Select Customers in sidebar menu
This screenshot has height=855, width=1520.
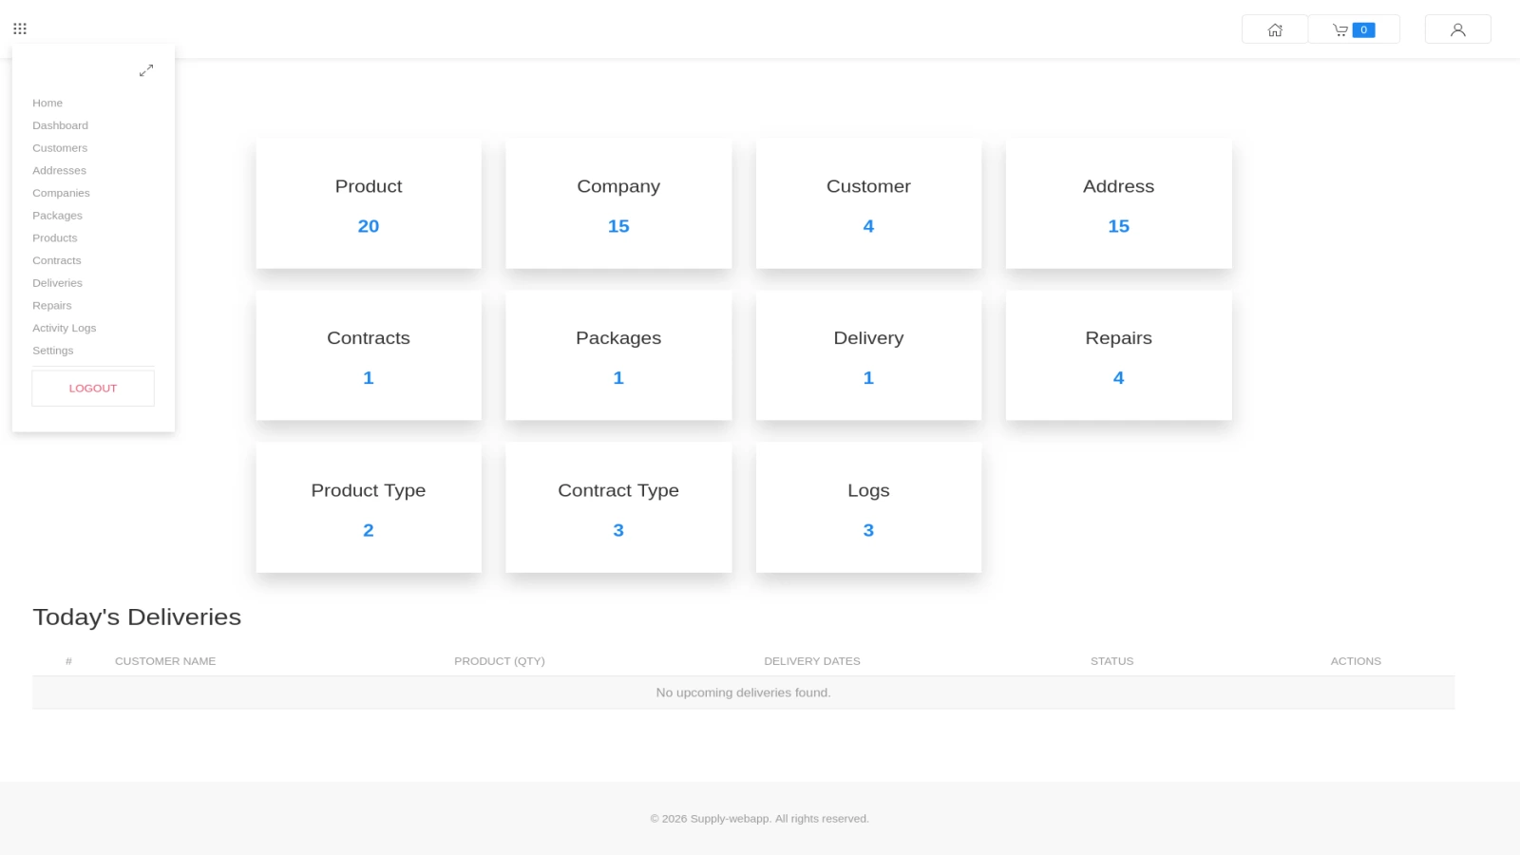pyautogui.click(x=60, y=148)
